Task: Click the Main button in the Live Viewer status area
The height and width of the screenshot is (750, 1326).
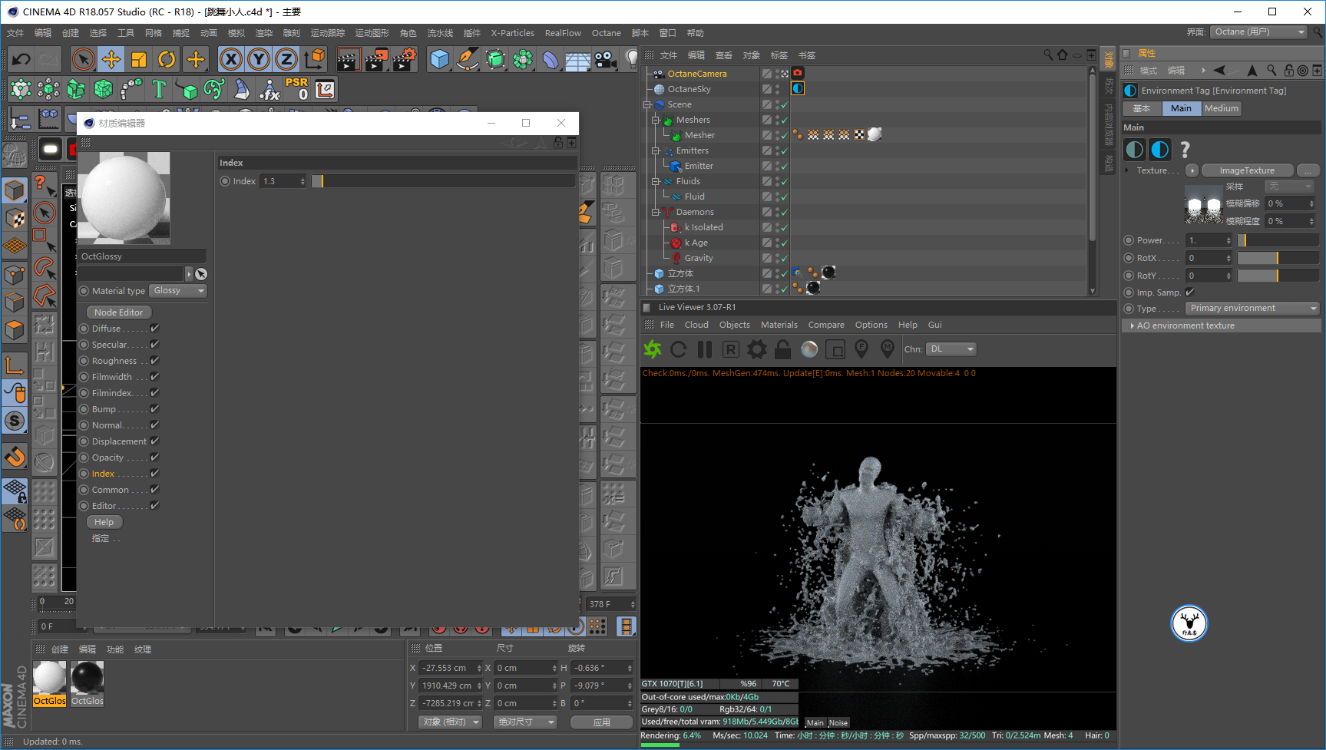Action: [x=815, y=722]
